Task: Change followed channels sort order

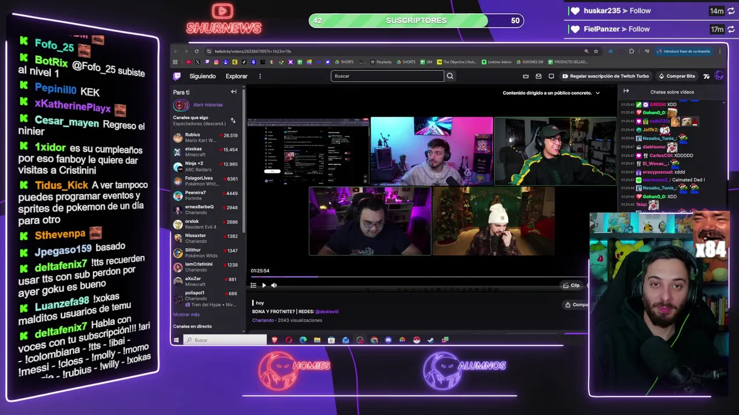Action: click(233, 120)
